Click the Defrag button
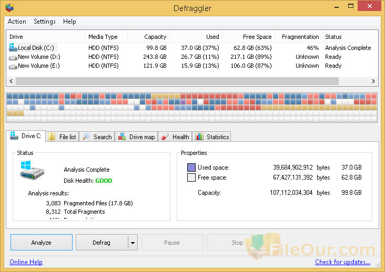 coord(102,243)
